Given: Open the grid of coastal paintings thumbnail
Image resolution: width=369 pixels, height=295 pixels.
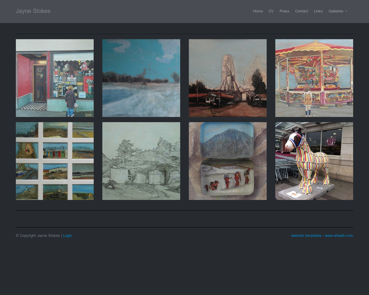Looking at the screenshot, I should [55, 161].
